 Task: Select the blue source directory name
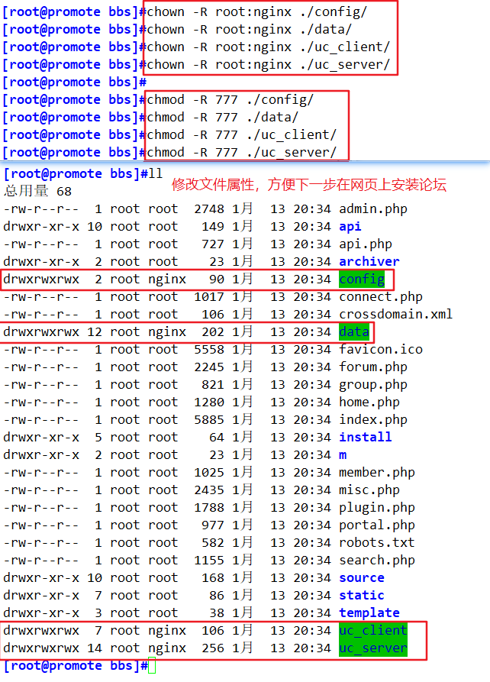(x=362, y=578)
